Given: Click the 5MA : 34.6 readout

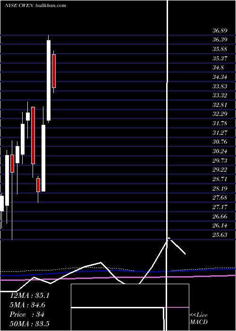Looking at the screenshot, I should click(x=27, y=305).
